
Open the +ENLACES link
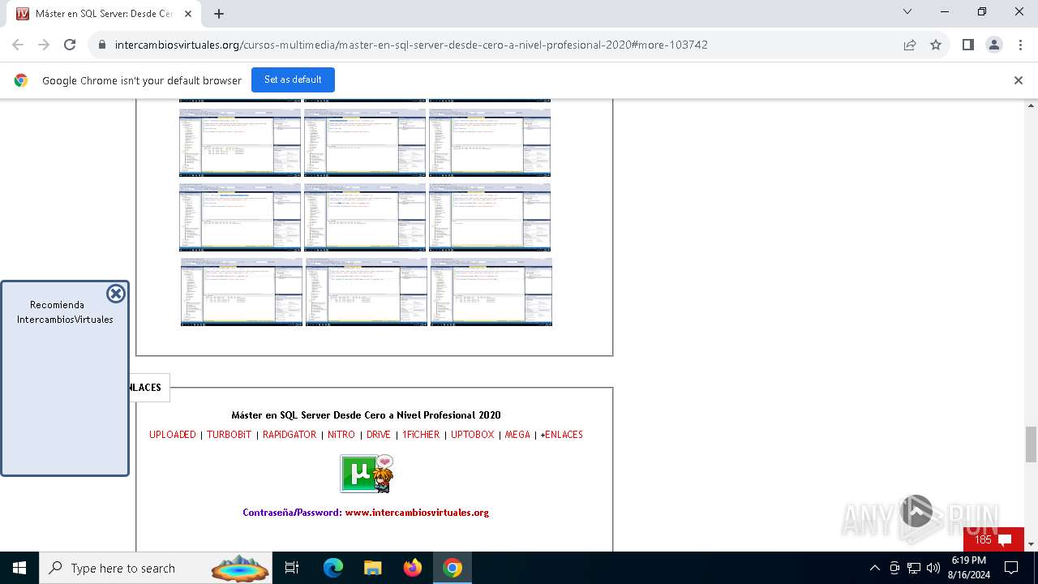[562, 435]
